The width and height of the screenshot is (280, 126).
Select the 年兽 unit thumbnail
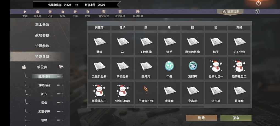pyautogui.click(x=169, y=66)
